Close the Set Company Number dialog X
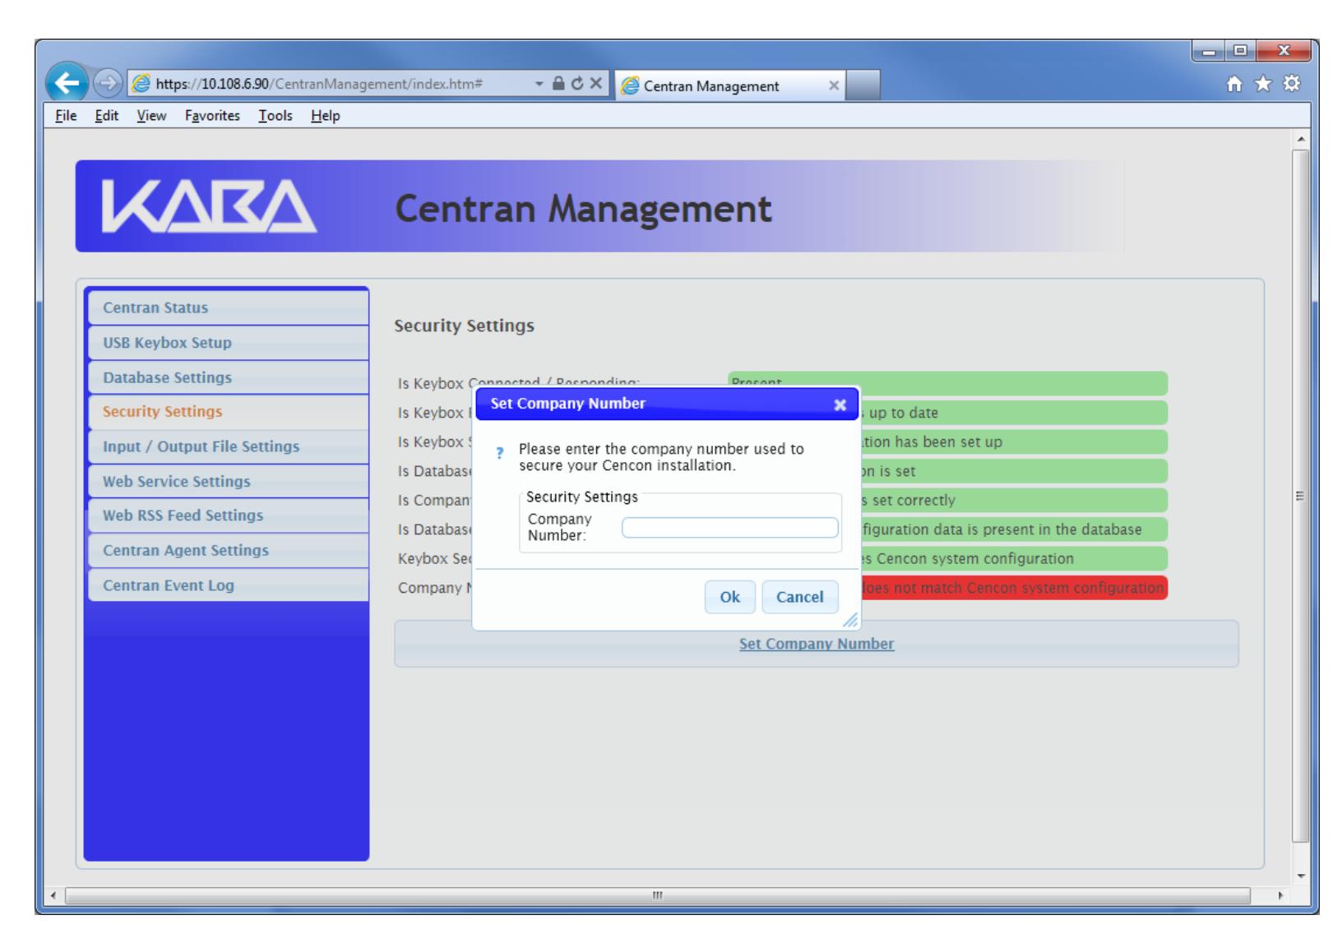The height and width of the screenshot is (943, 1342). click(840, 404)
